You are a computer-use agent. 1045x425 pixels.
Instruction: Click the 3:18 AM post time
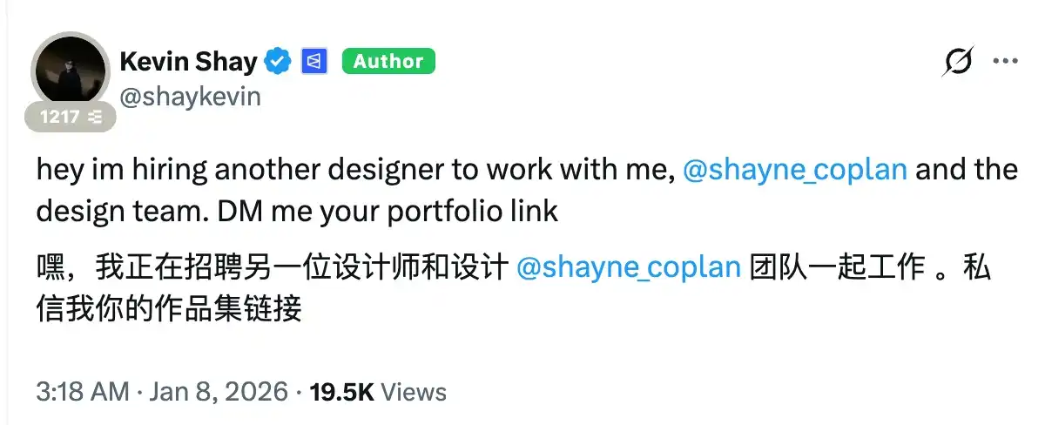(x=83, y=392)
